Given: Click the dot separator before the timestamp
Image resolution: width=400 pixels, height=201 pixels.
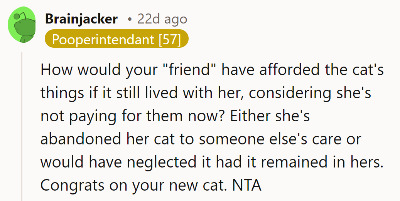Looking at the screenshot, I should point(129,19).
